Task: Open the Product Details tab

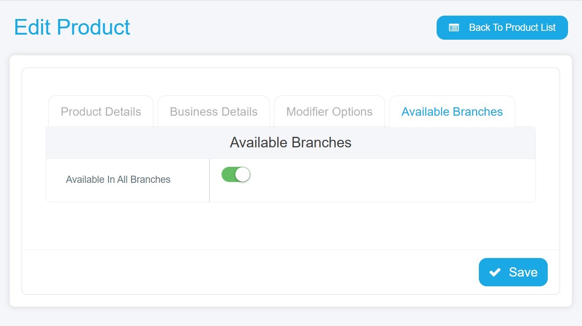Action: coord(101,111)
